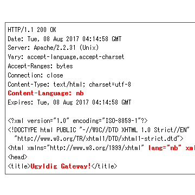Click the opening <title> tag
The image size is (195, 195).
(x=19, y=166)
